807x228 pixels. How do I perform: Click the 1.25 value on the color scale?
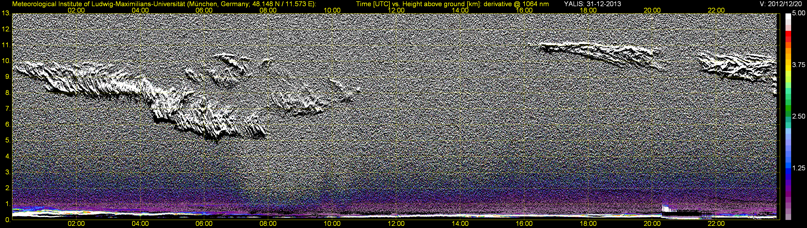coord(798,168)
